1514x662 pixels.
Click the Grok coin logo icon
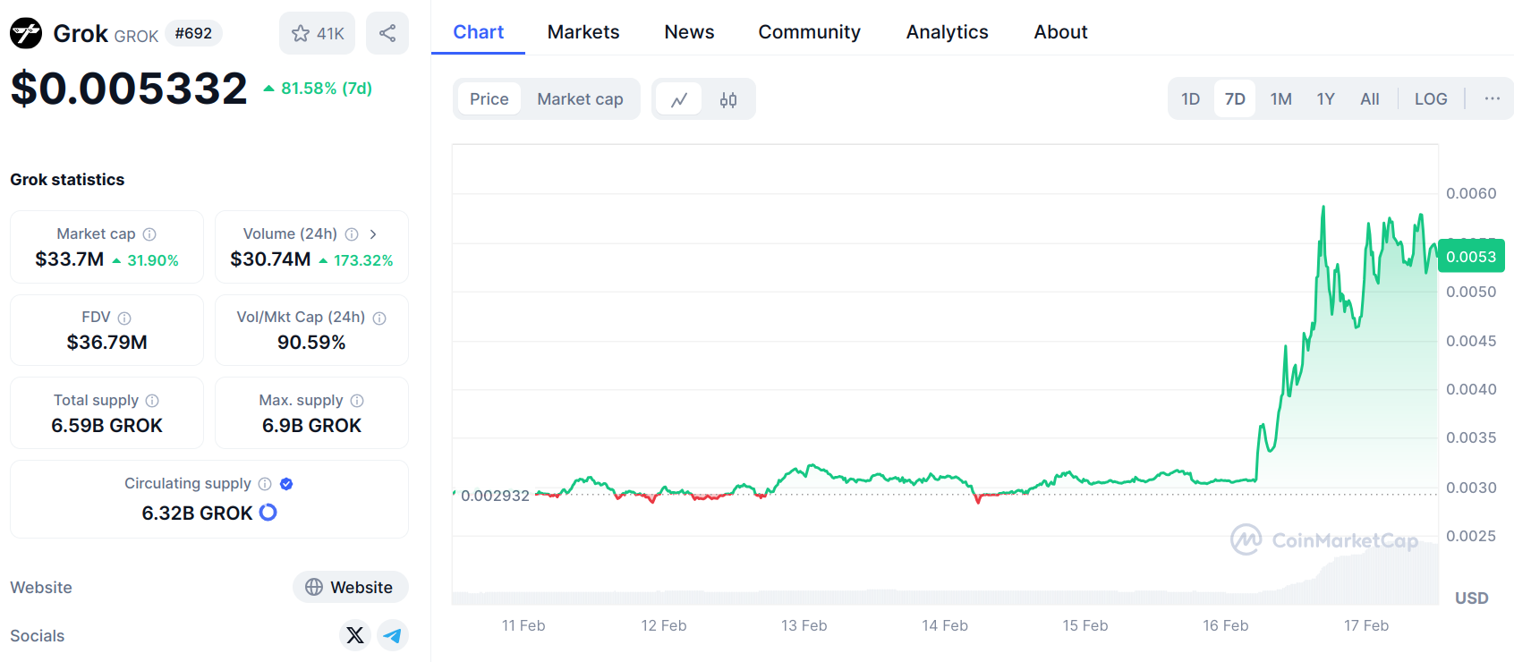(26, 33)
